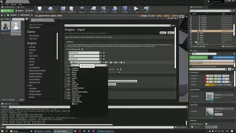Open the Help menu
This screenshot has height=133, width=236.
[x=20, y=4]
